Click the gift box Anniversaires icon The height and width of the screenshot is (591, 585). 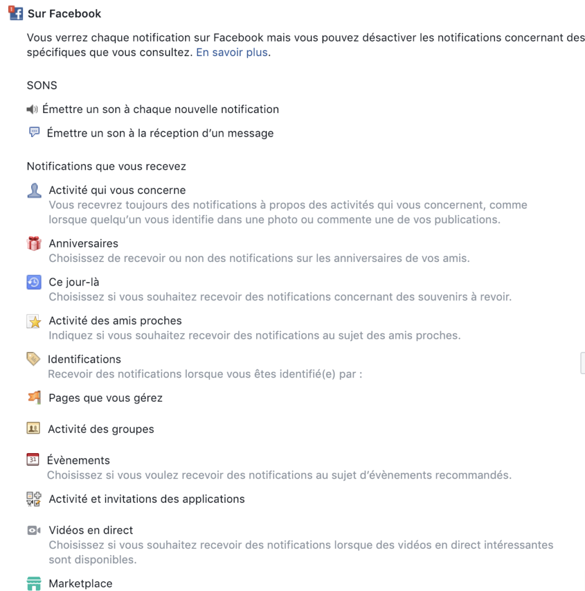click(x=34, y=244)
